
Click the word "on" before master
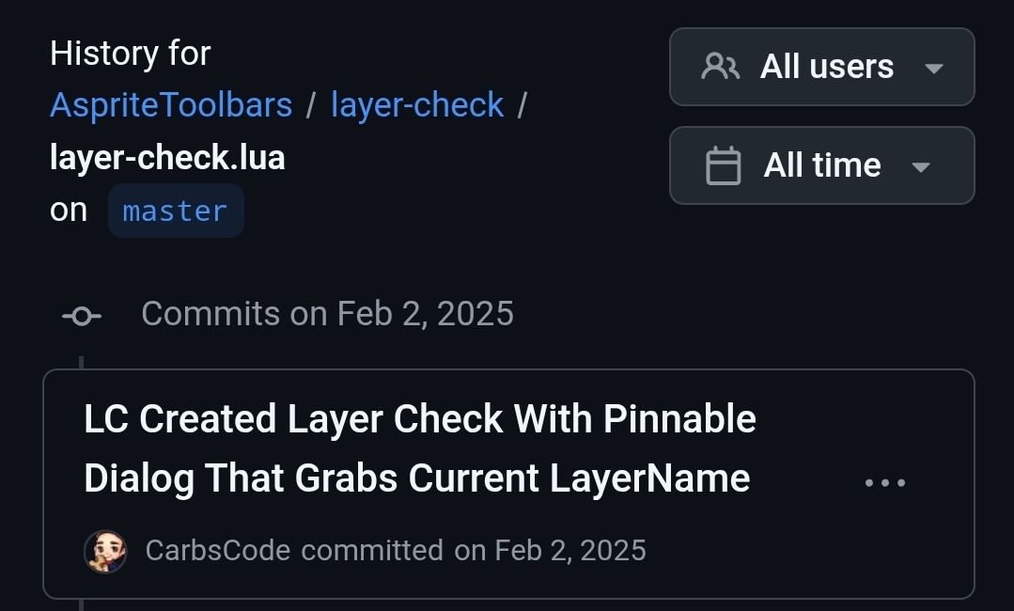69,211
